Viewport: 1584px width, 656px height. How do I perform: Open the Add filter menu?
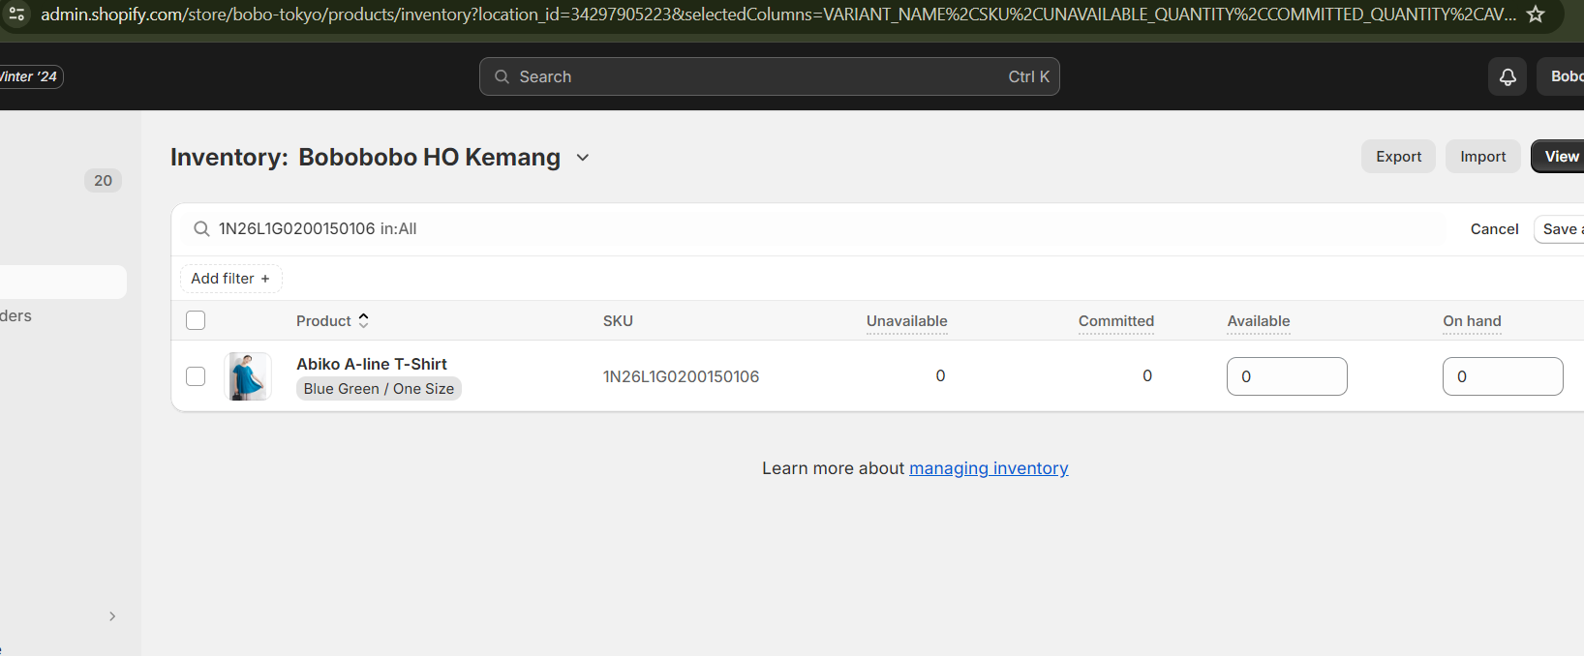point(230,279)
